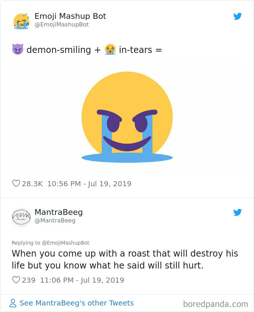Open Emoji Mashup Bot's profile avatar
254x312 pixels.
pyautogui.click(x=21, y=20)
